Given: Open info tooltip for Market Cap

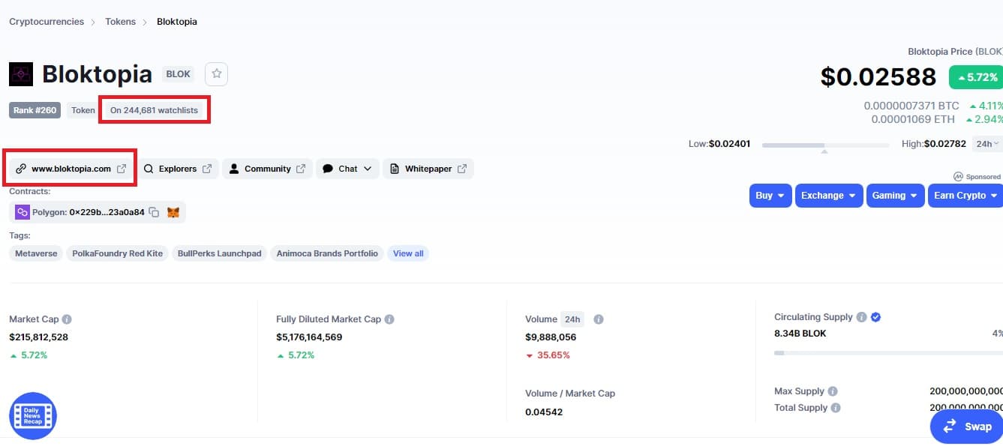Looking at the screenshot, I should tap(67, 319).
